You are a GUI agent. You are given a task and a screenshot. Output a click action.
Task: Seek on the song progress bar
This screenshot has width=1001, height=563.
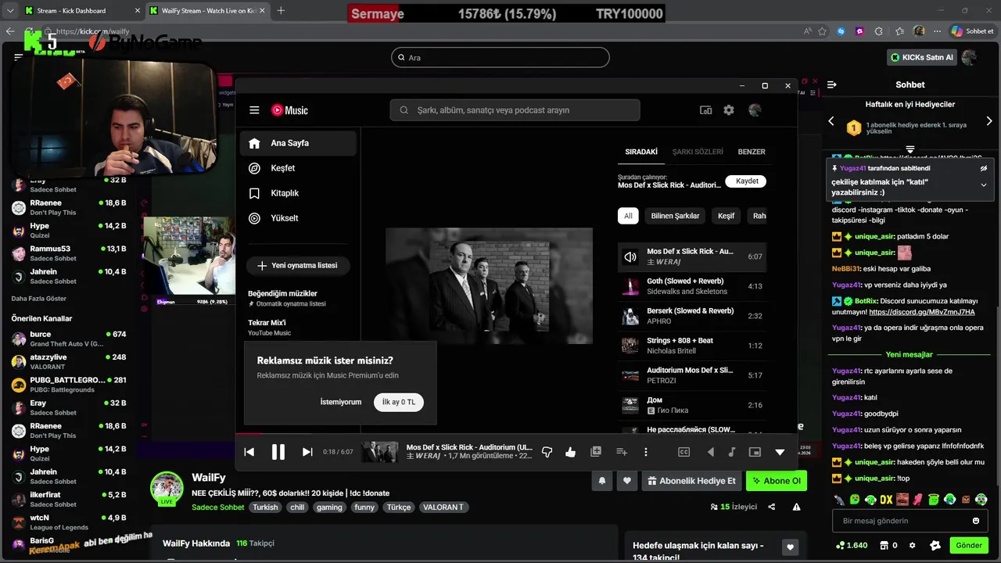click(516, 434)
